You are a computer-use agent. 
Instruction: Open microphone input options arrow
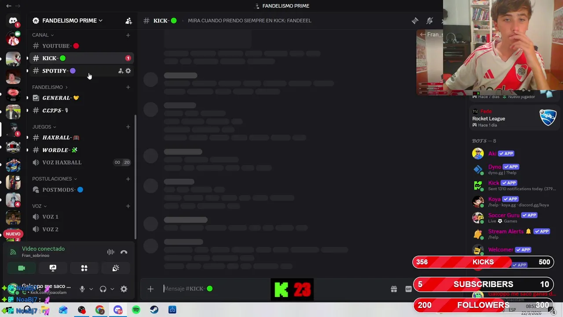click(91, 289)
